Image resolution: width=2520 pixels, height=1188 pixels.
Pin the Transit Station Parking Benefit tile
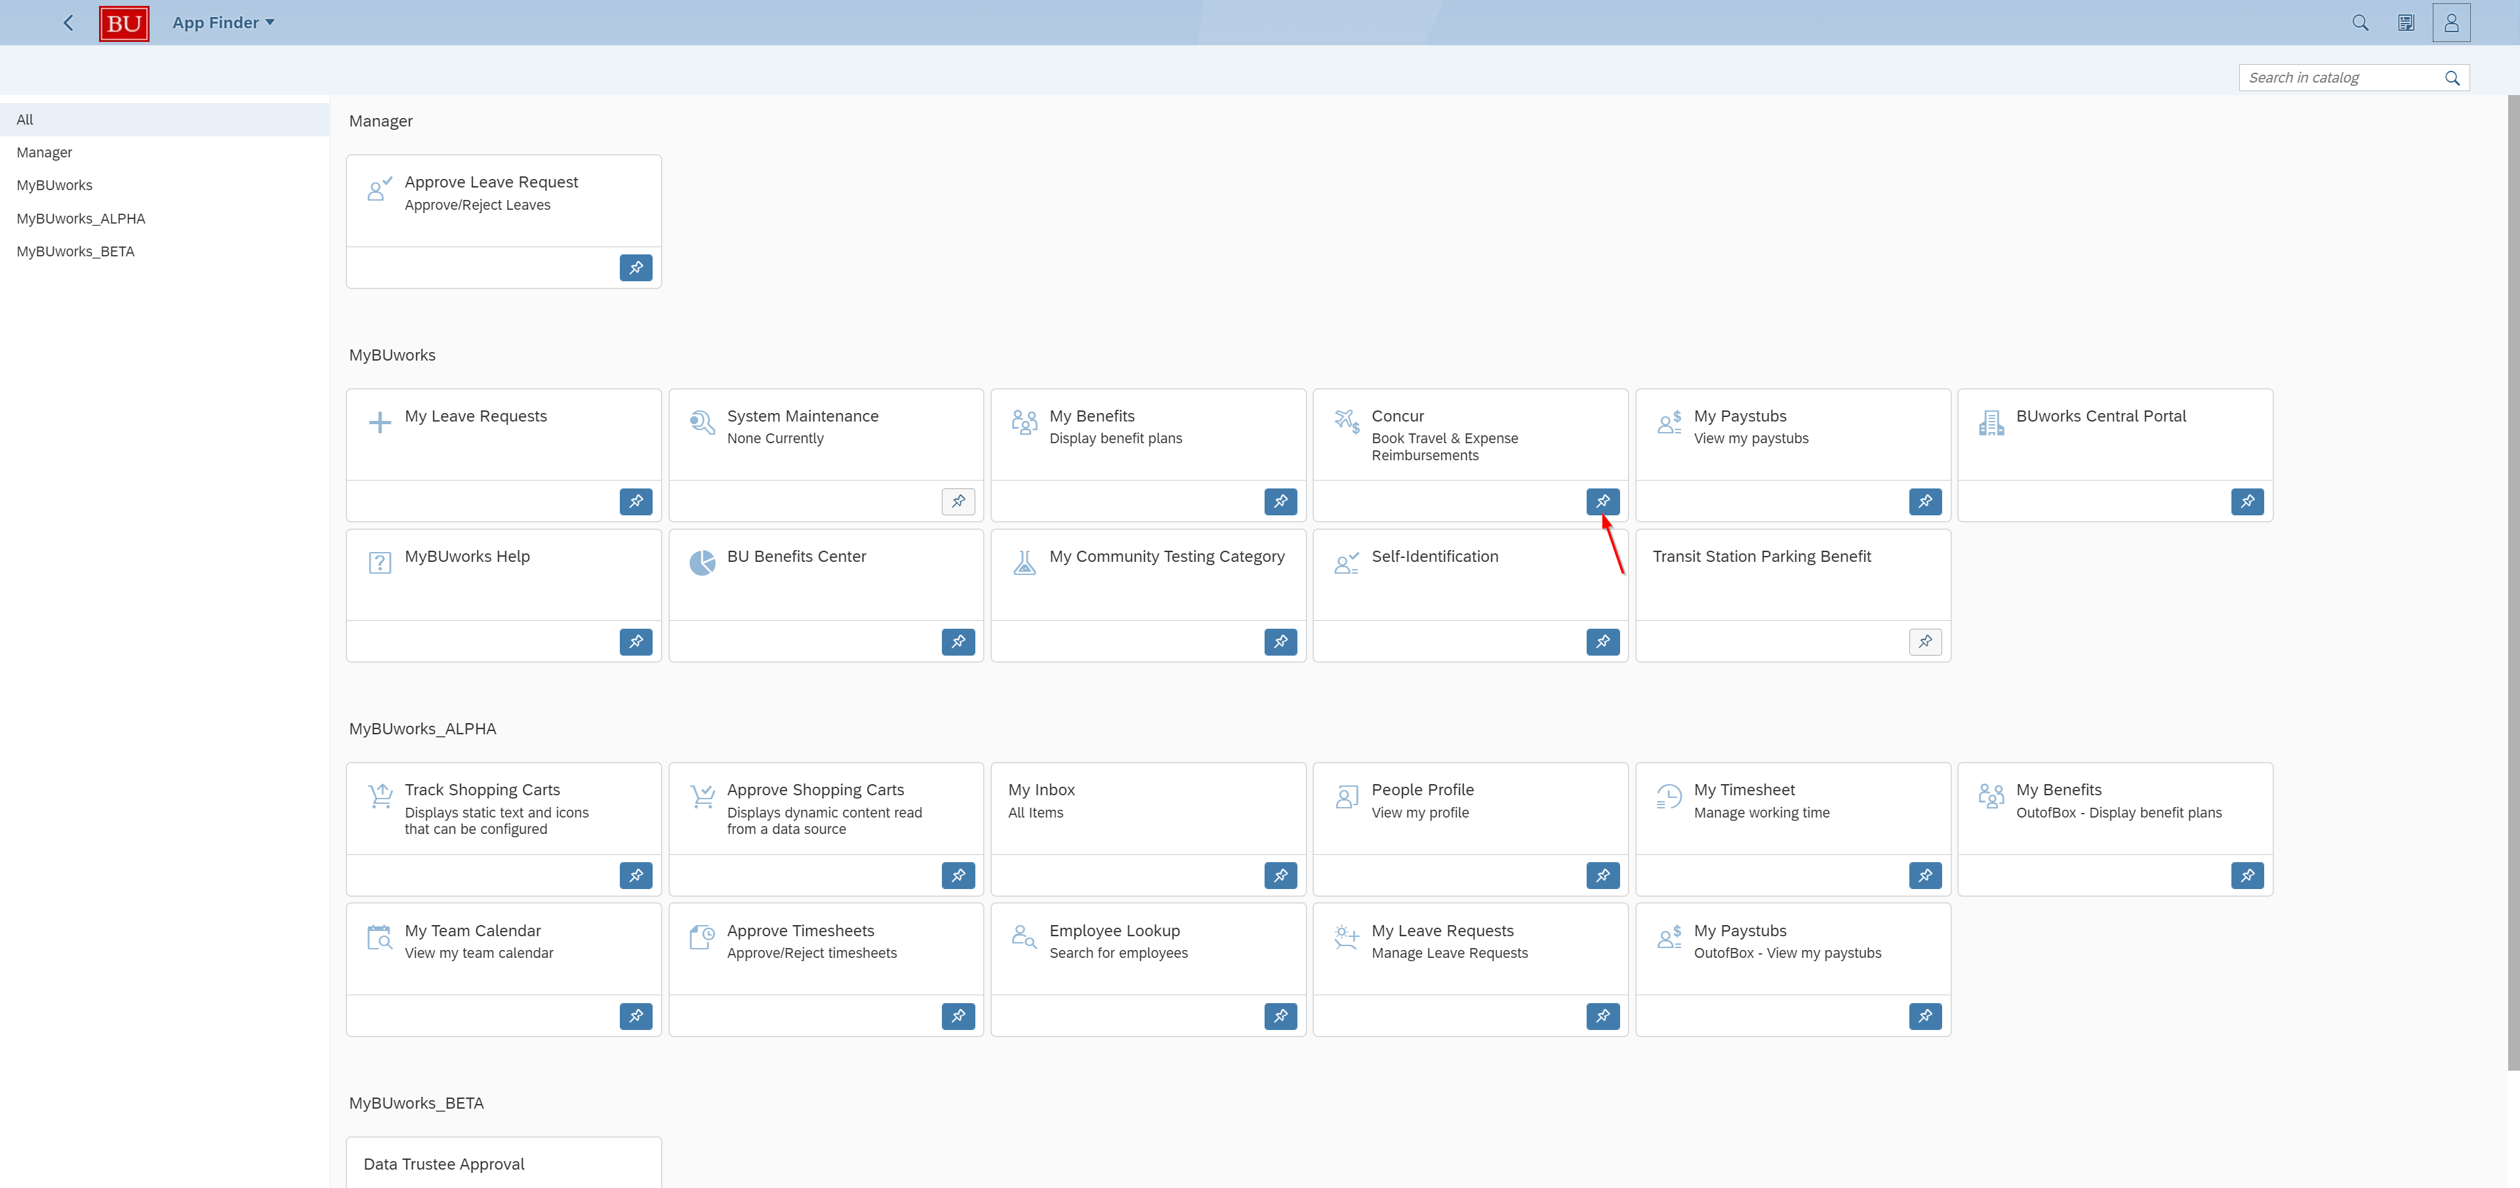pos(1925,643)
